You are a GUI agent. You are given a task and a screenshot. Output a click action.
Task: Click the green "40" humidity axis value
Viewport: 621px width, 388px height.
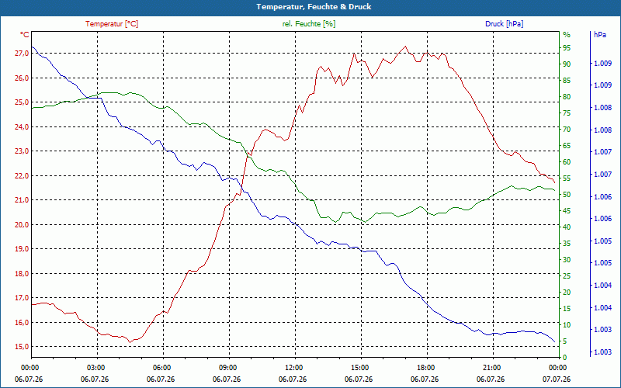[567, 227]
